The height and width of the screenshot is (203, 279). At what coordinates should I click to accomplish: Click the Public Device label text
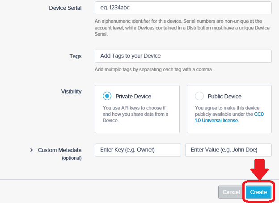(x=224, y=97)
